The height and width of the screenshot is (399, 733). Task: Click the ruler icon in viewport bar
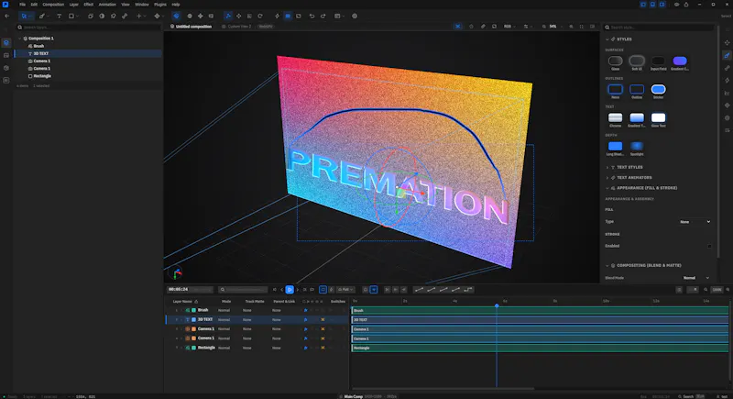pyautogui.click(x=483, y=27)
